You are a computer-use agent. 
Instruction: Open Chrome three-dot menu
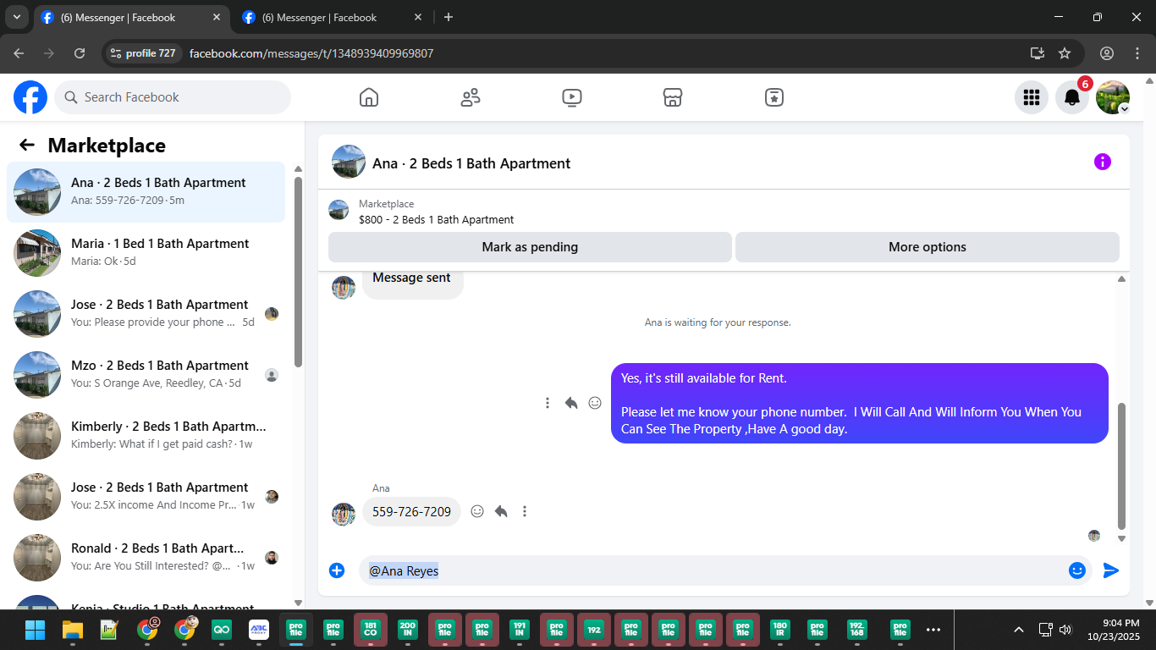[x=1137, y=53]
